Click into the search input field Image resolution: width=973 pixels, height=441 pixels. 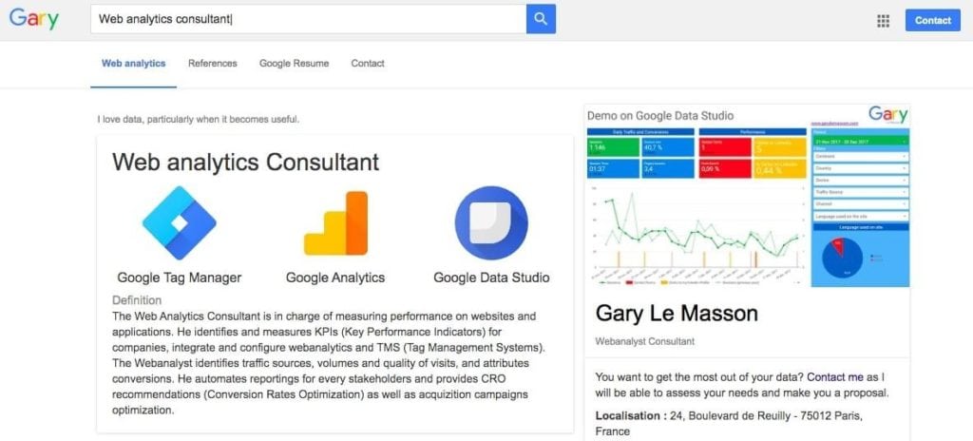pyautogui.click(x=307, y=19)
